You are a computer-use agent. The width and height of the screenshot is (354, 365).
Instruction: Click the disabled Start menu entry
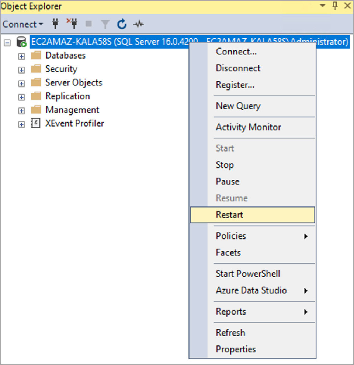(x=253, y=148)
